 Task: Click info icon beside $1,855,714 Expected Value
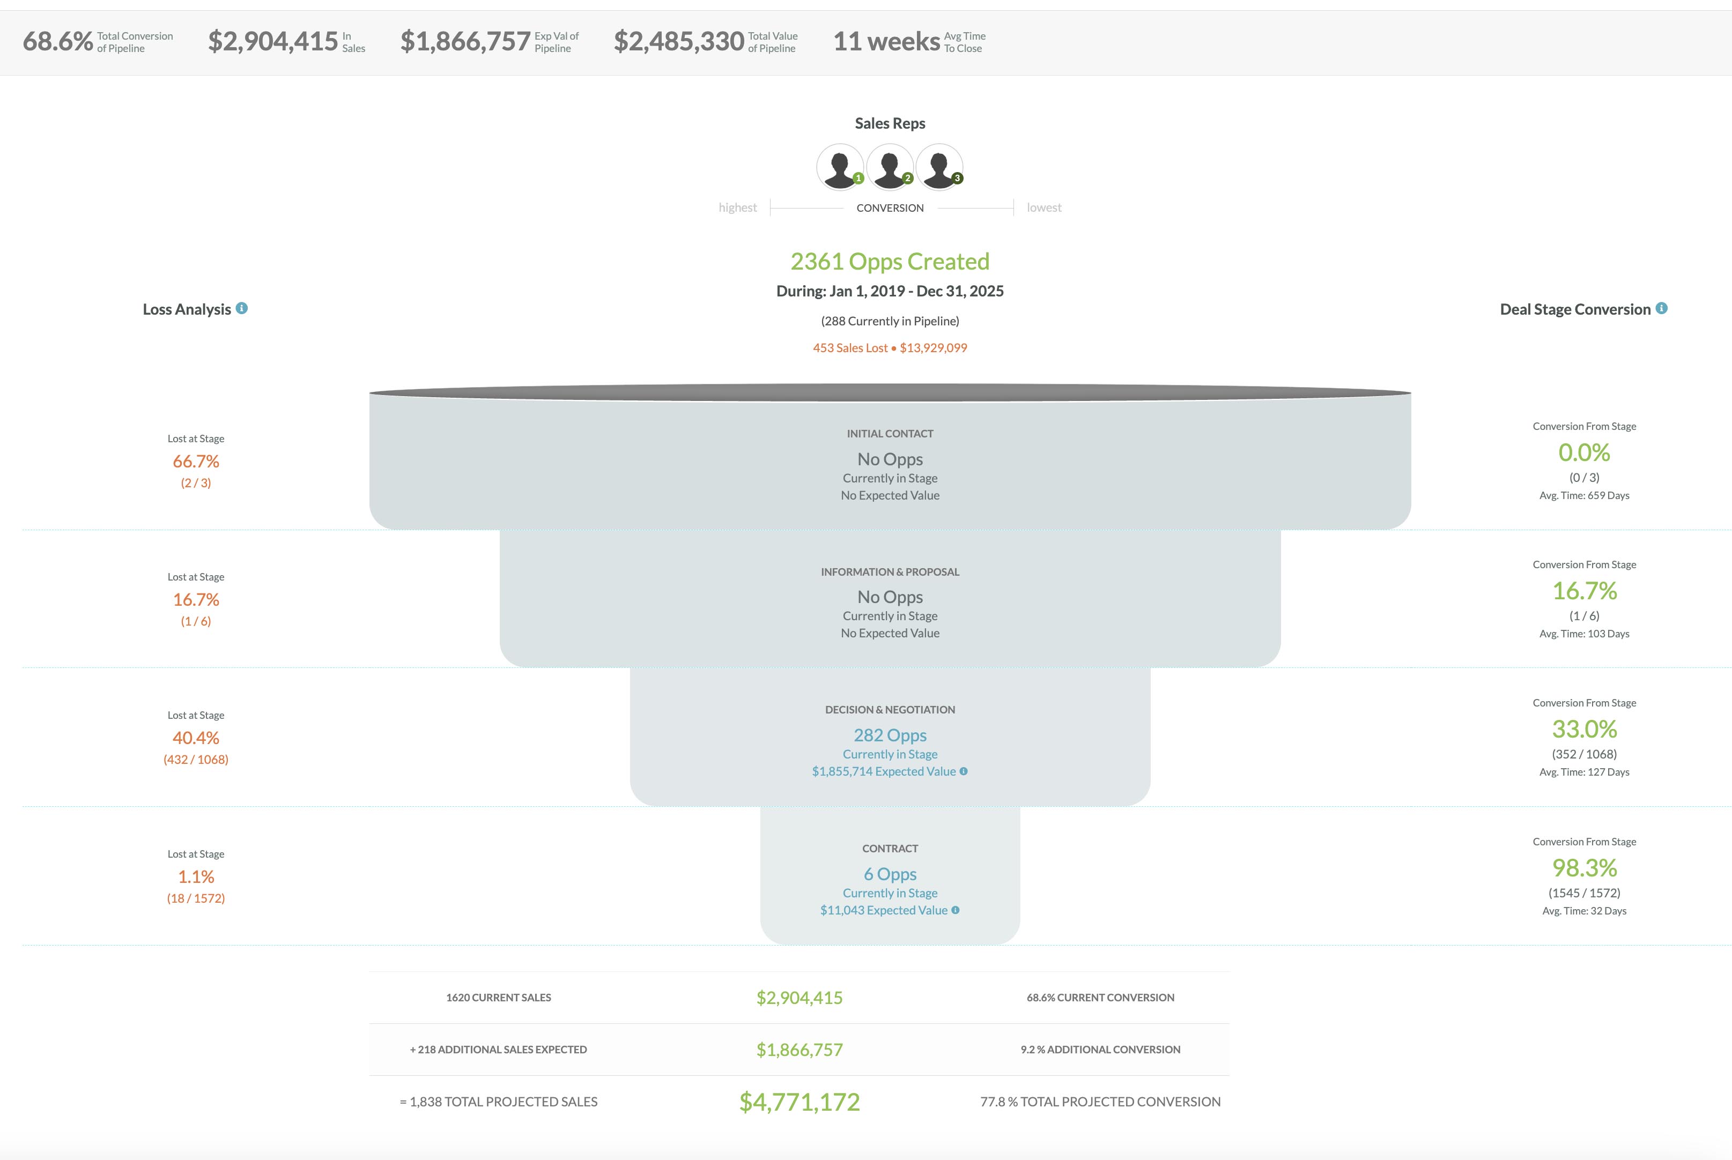963,771
